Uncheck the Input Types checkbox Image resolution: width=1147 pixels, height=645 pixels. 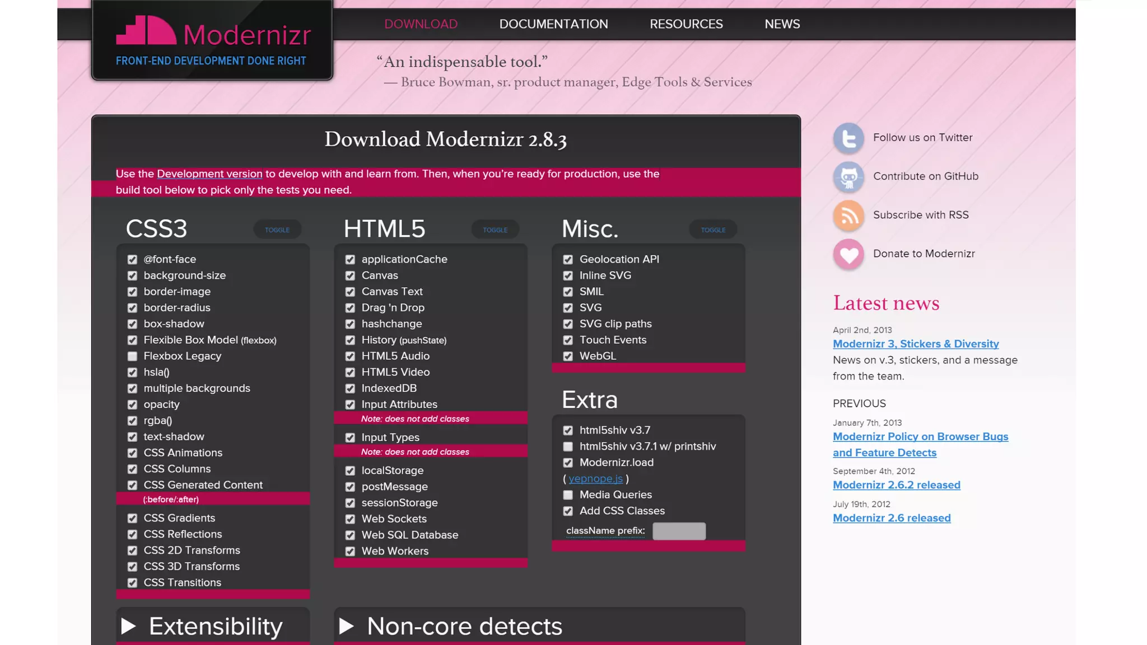click(350, 438)
